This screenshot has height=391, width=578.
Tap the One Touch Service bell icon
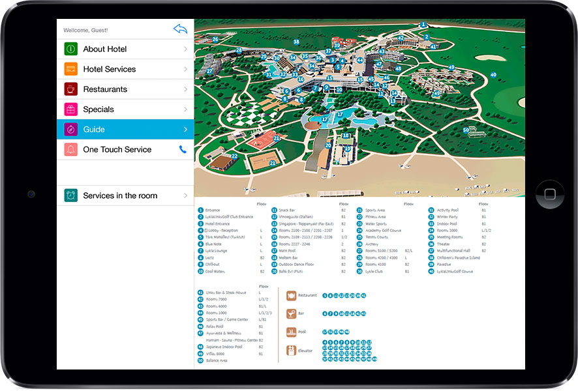70,149
